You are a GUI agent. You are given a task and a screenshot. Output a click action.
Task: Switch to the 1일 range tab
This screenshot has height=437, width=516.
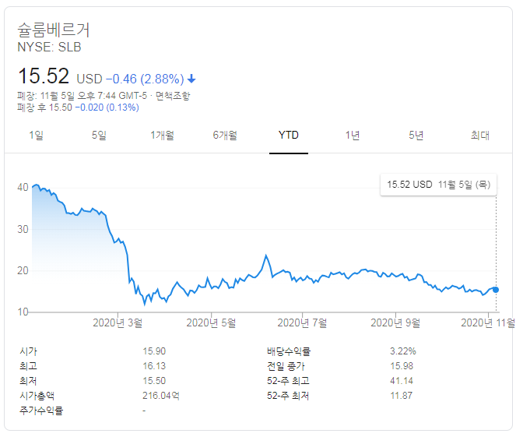37,135
